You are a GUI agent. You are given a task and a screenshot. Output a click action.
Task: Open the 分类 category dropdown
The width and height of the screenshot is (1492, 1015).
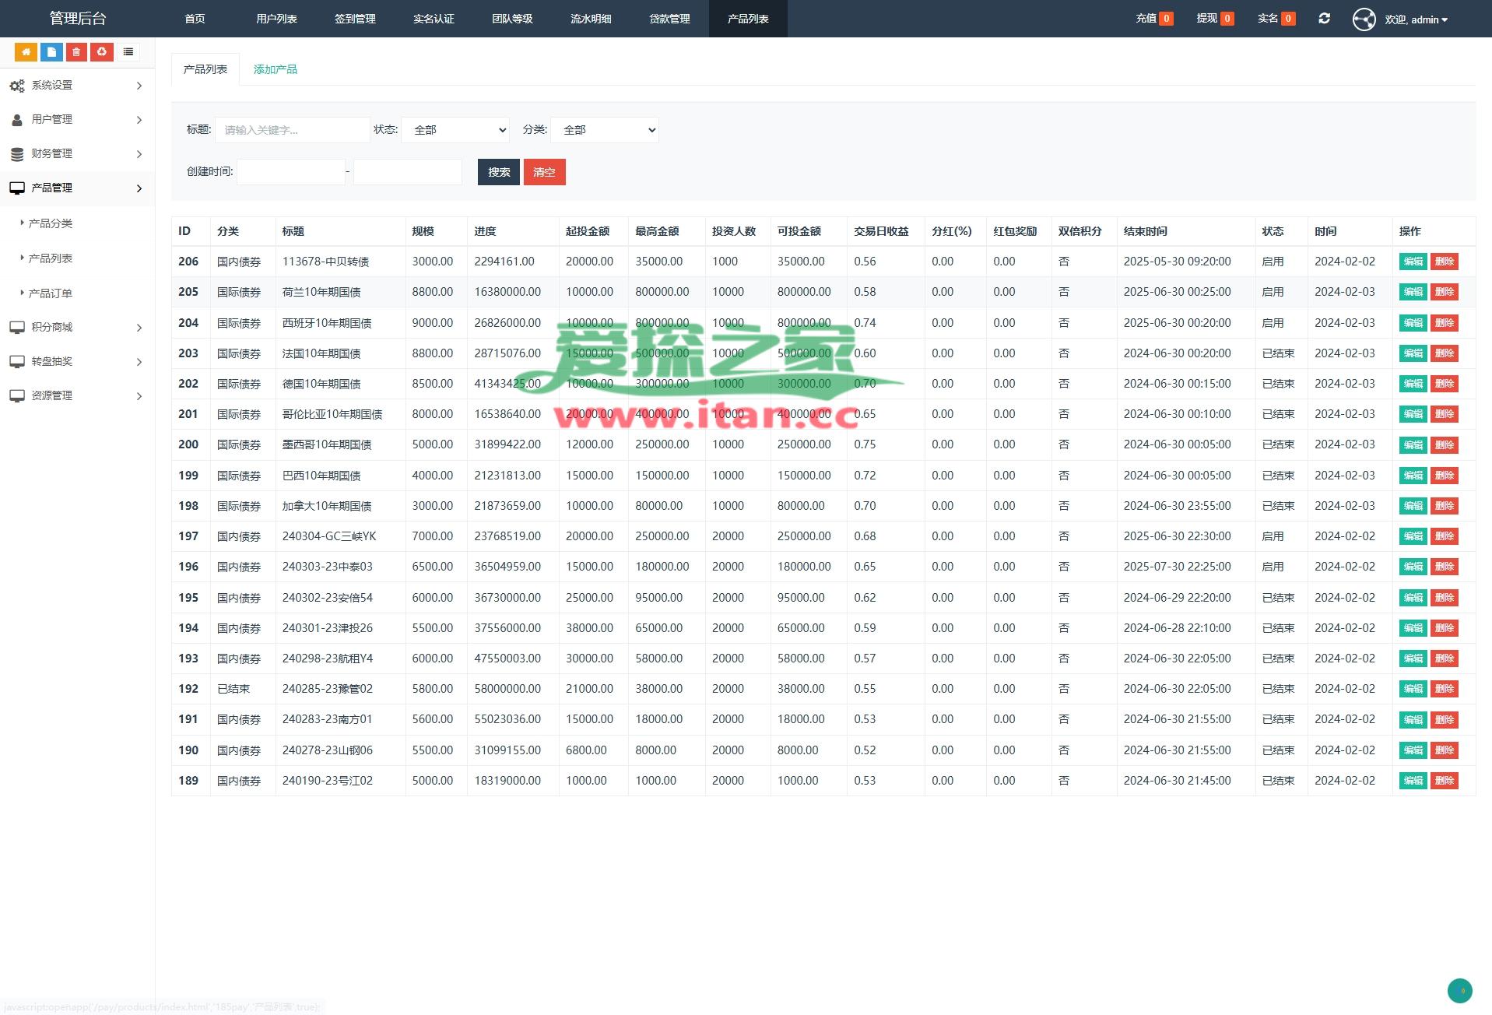[605, 130]
